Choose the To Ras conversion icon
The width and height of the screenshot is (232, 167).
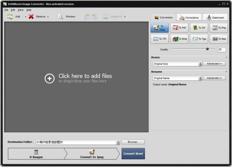[218, 39]
